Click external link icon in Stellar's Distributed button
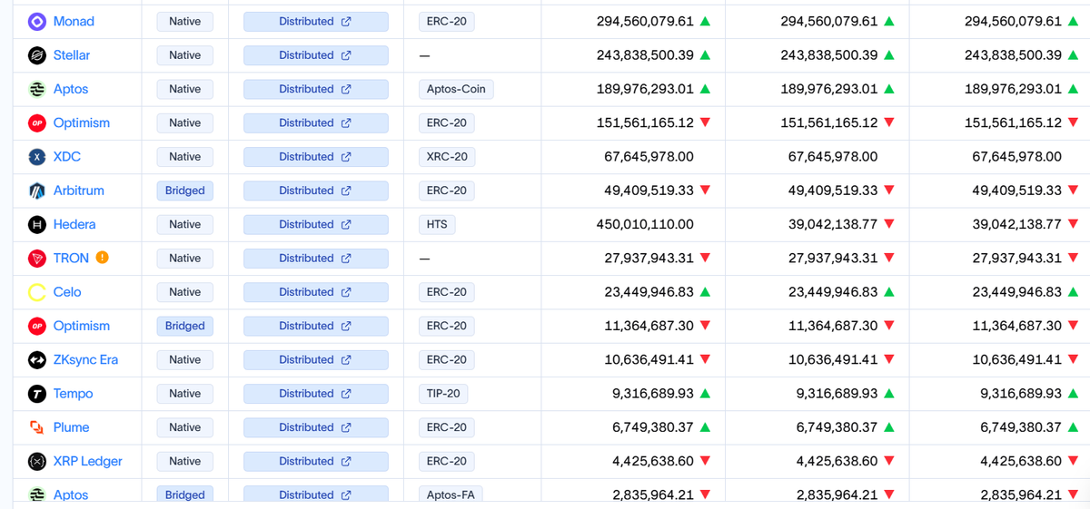Screen dimensions: 1090x509 (x=346, y=55)
